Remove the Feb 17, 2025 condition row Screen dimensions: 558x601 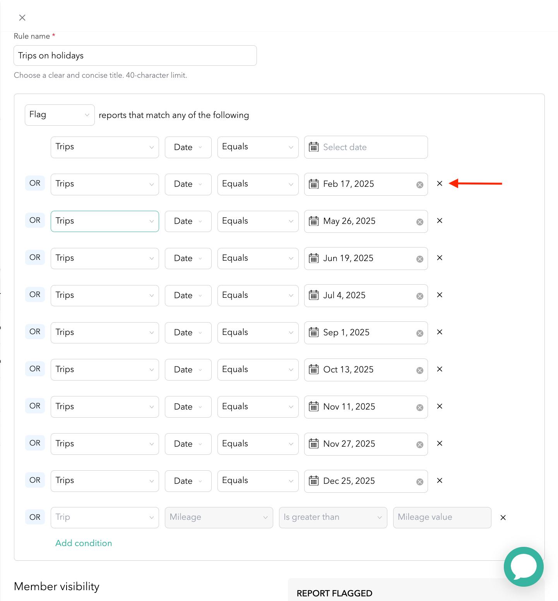[440, 184]
